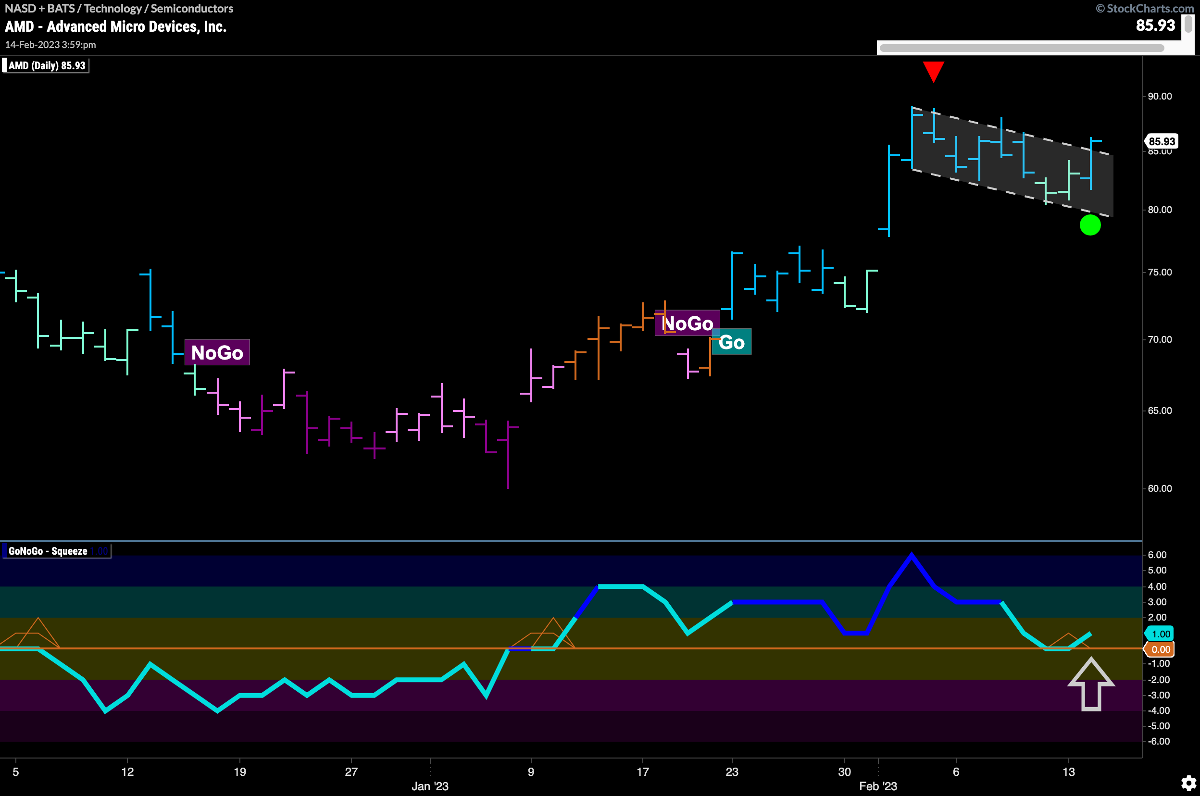Screen dimensions: 1200x796
Task: Click the purple NoGo label near December
Action: coord(217,352)
